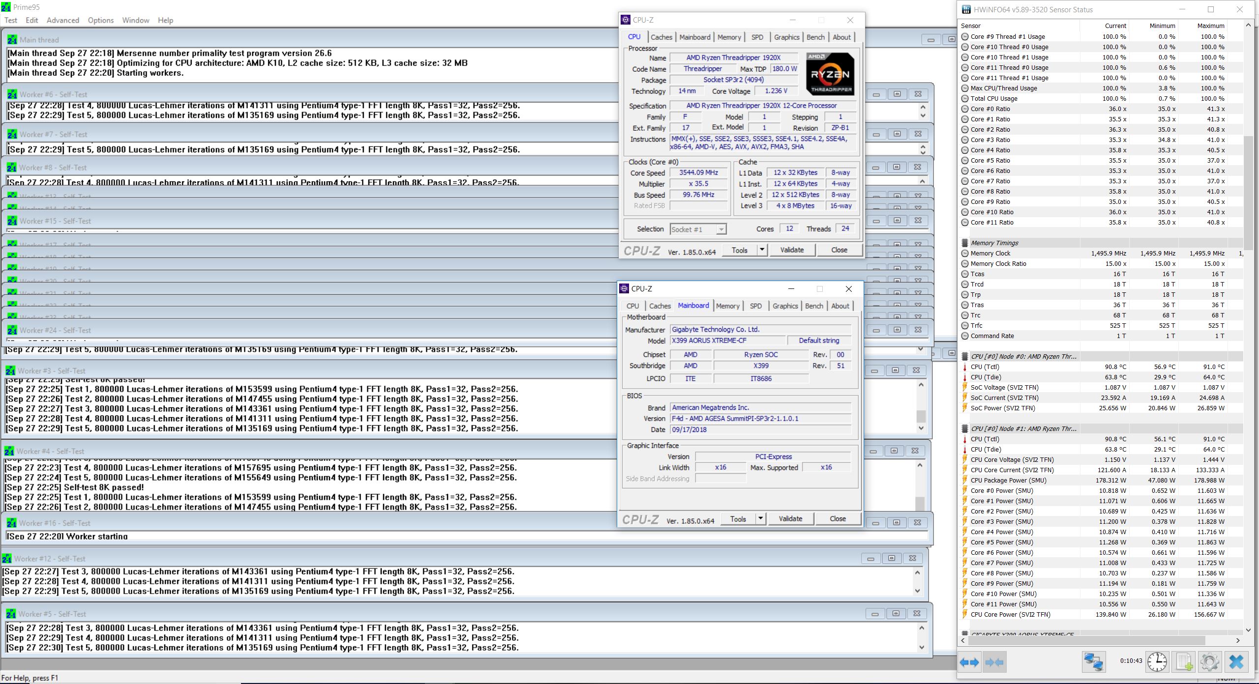Click Validate button in top CPU-Z
1259x684 pixels.
click(792, 250)
